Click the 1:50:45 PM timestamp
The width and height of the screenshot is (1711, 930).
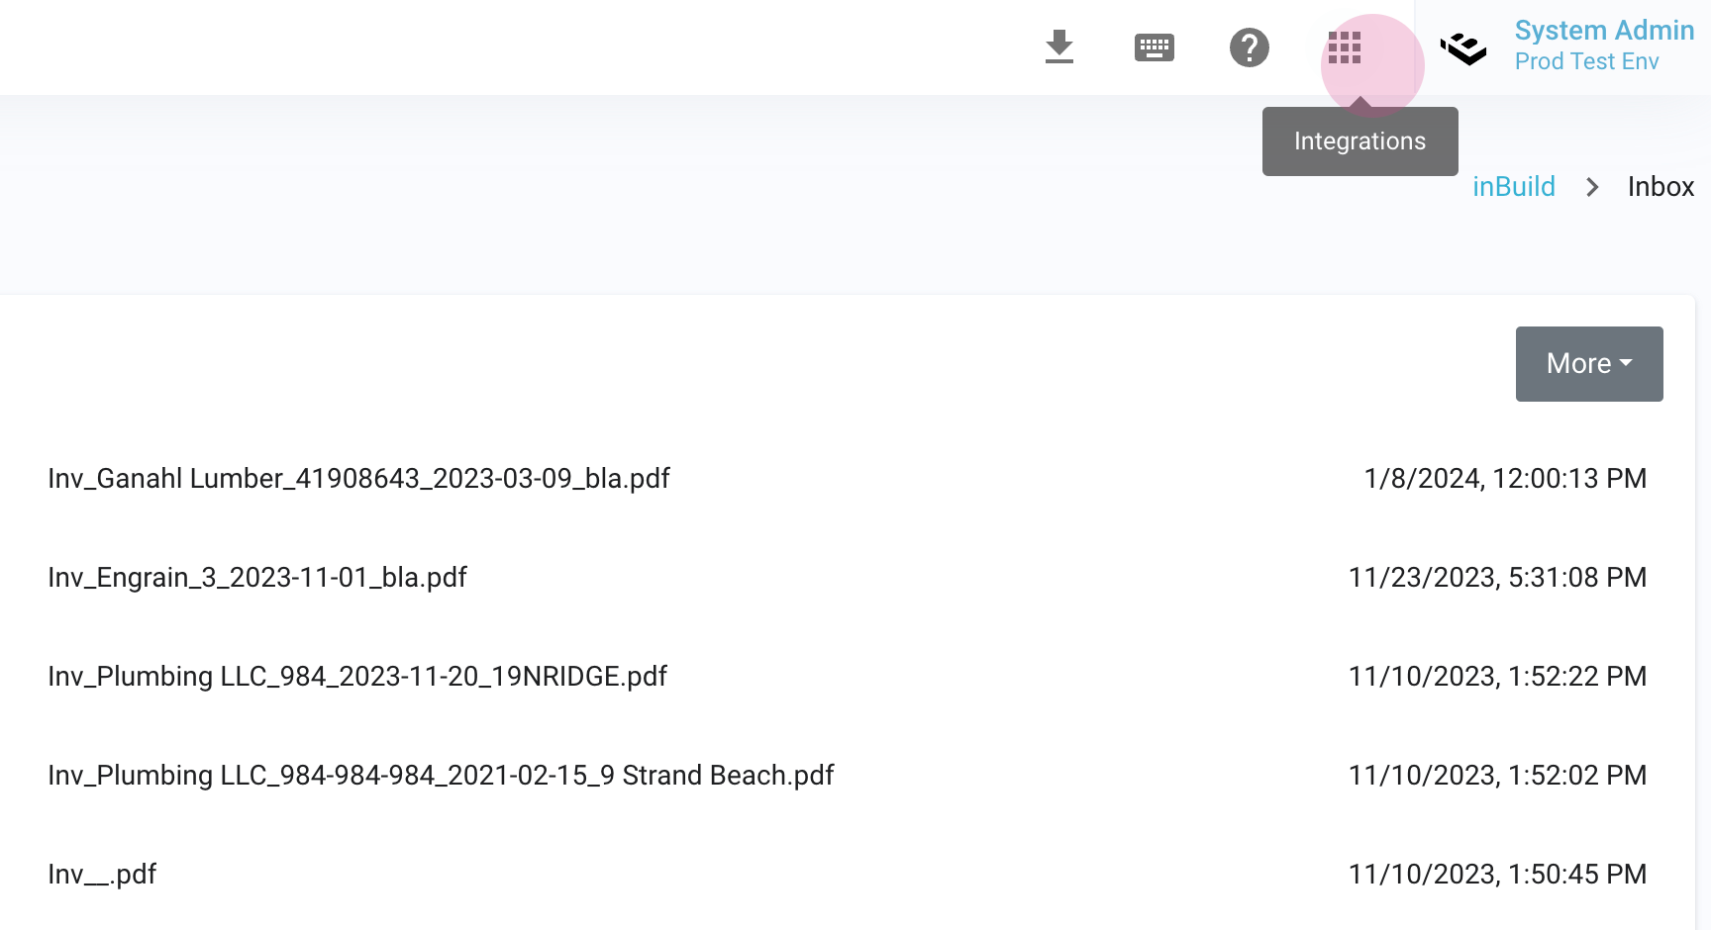[x=1497, y=875]
